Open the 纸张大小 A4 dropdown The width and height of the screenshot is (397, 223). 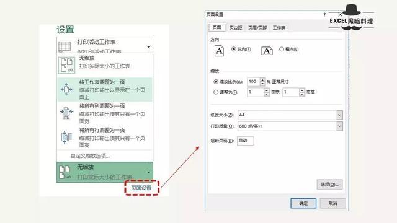339,115
